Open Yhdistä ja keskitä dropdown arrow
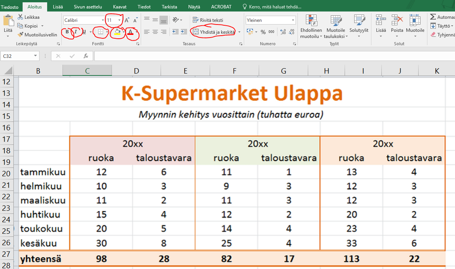 click(240, 32)
